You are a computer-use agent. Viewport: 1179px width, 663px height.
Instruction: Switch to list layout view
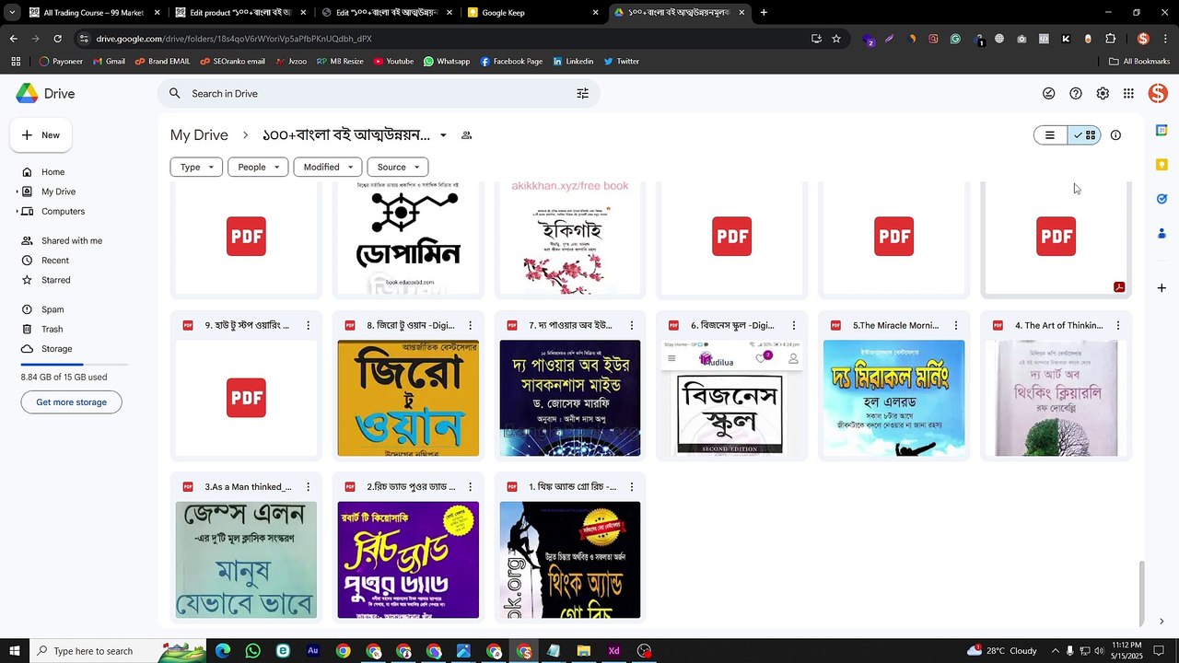tap(1050, 135)
